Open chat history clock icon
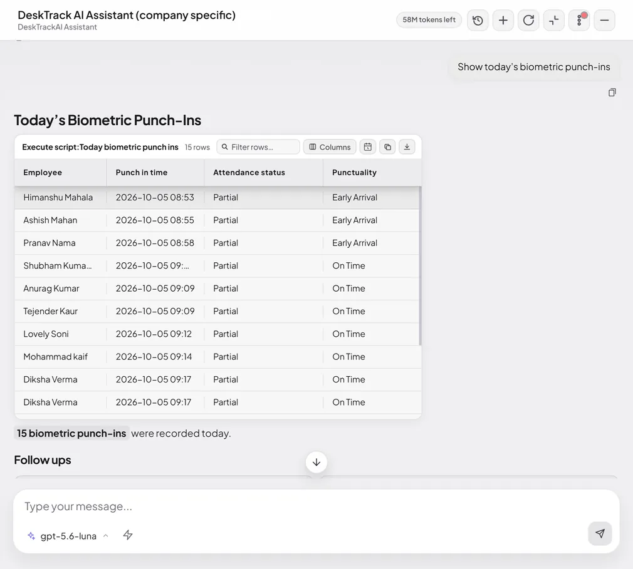The image size is (633, 569). [478, 20]
